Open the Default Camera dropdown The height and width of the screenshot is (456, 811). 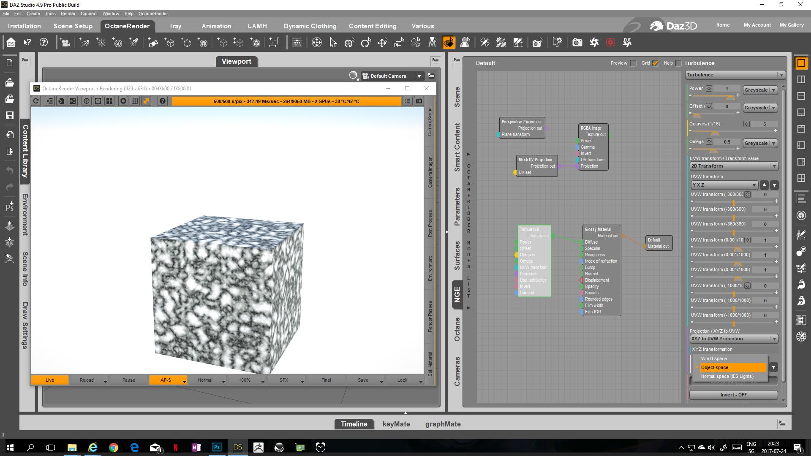[419, 76]
